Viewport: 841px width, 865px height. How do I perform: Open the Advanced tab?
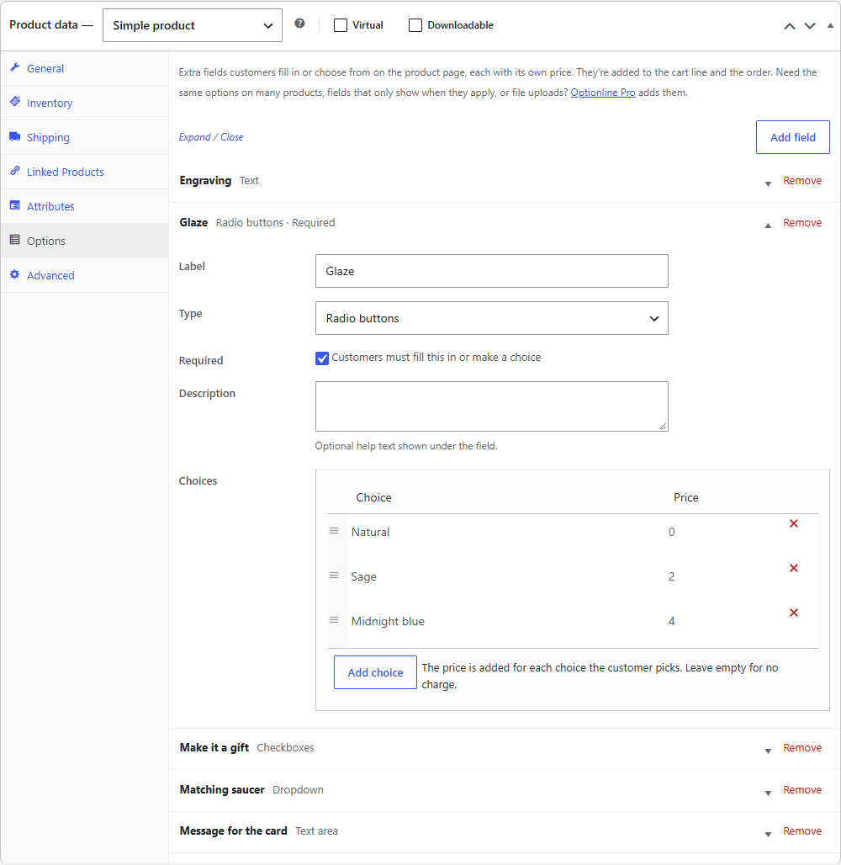[x=85, y=275]
